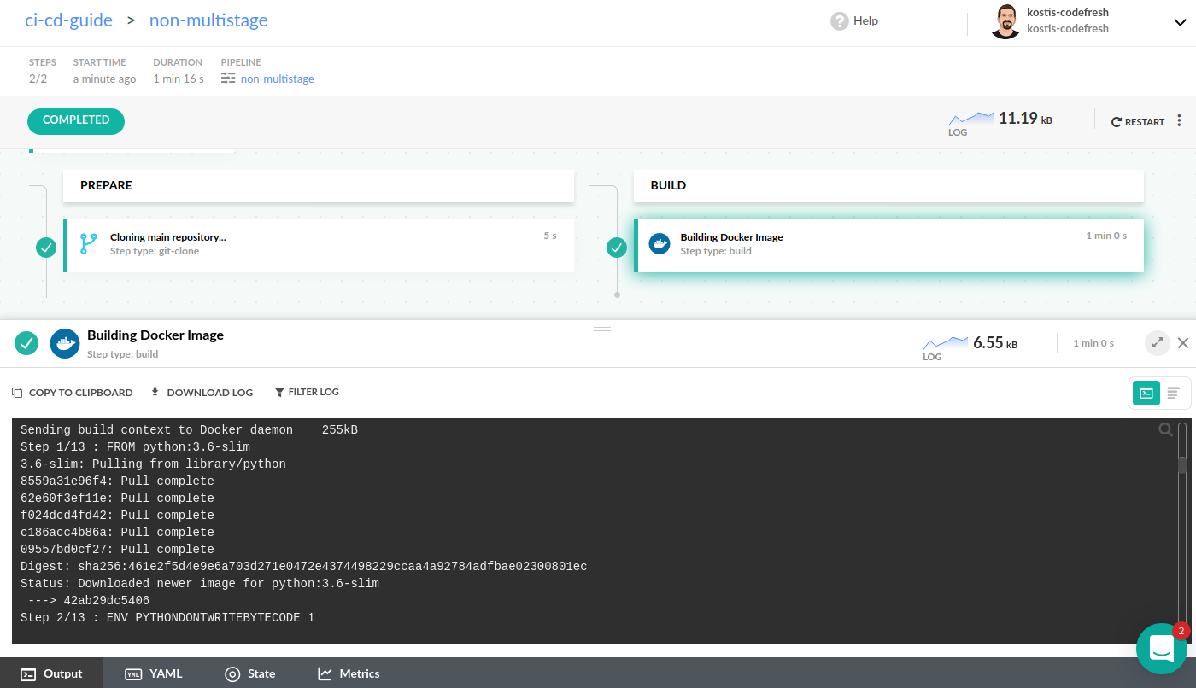Viewport: 1196px width, 688px height.
Task: Click the Docker whale icon in BUILD stage
Action: pos(659,244)
